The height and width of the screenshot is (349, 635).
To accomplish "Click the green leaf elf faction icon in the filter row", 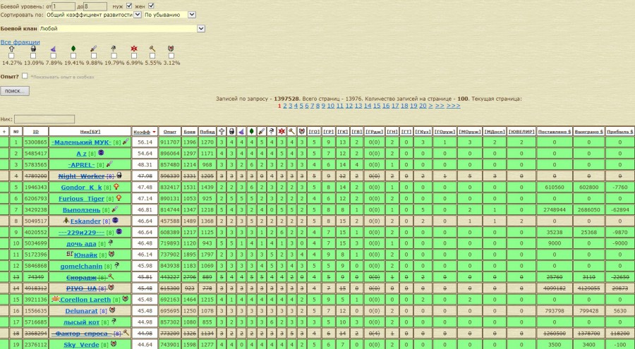I will [73, 49].
